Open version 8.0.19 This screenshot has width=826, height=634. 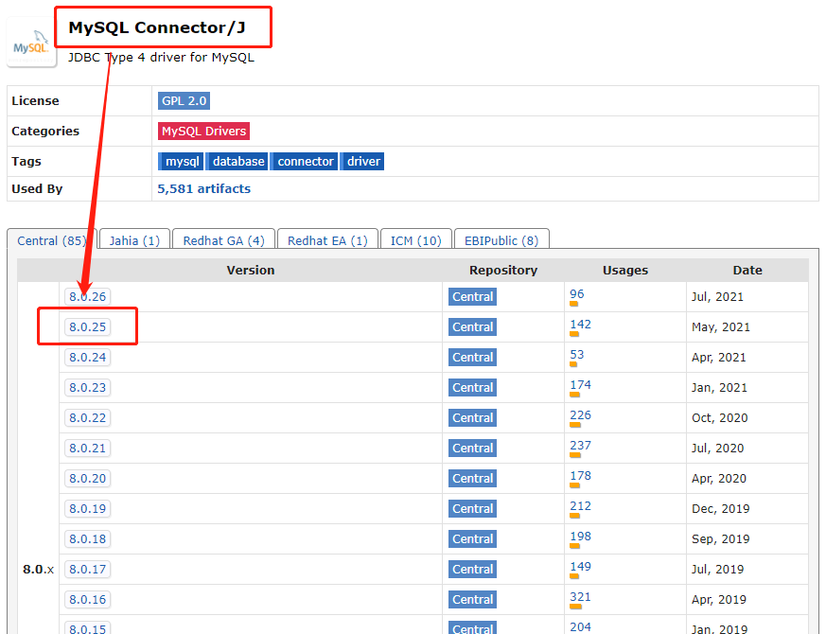[x=87, y=508]
